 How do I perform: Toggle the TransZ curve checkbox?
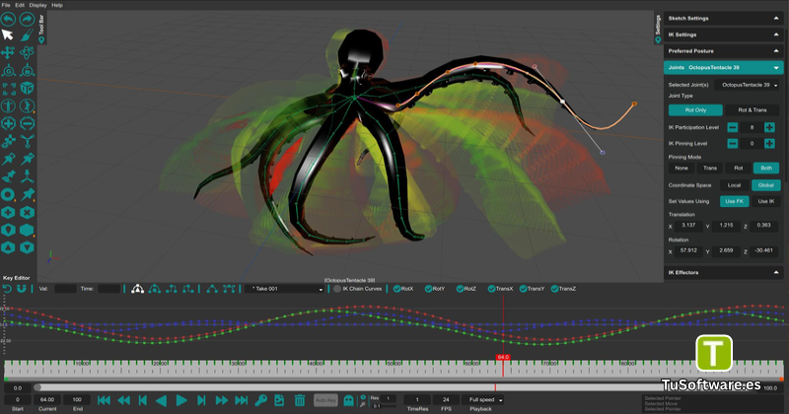[554, 289]
